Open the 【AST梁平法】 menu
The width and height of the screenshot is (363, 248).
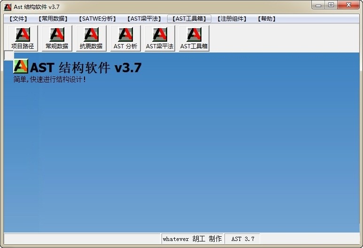pos(144,19)
